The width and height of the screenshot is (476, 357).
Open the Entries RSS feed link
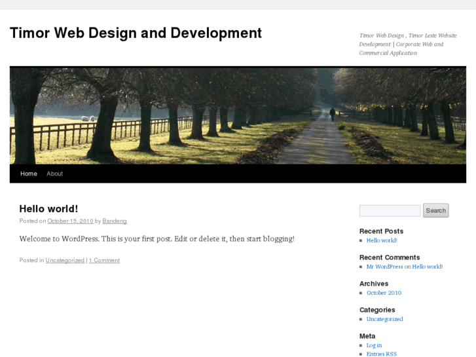tap(381, 354)
